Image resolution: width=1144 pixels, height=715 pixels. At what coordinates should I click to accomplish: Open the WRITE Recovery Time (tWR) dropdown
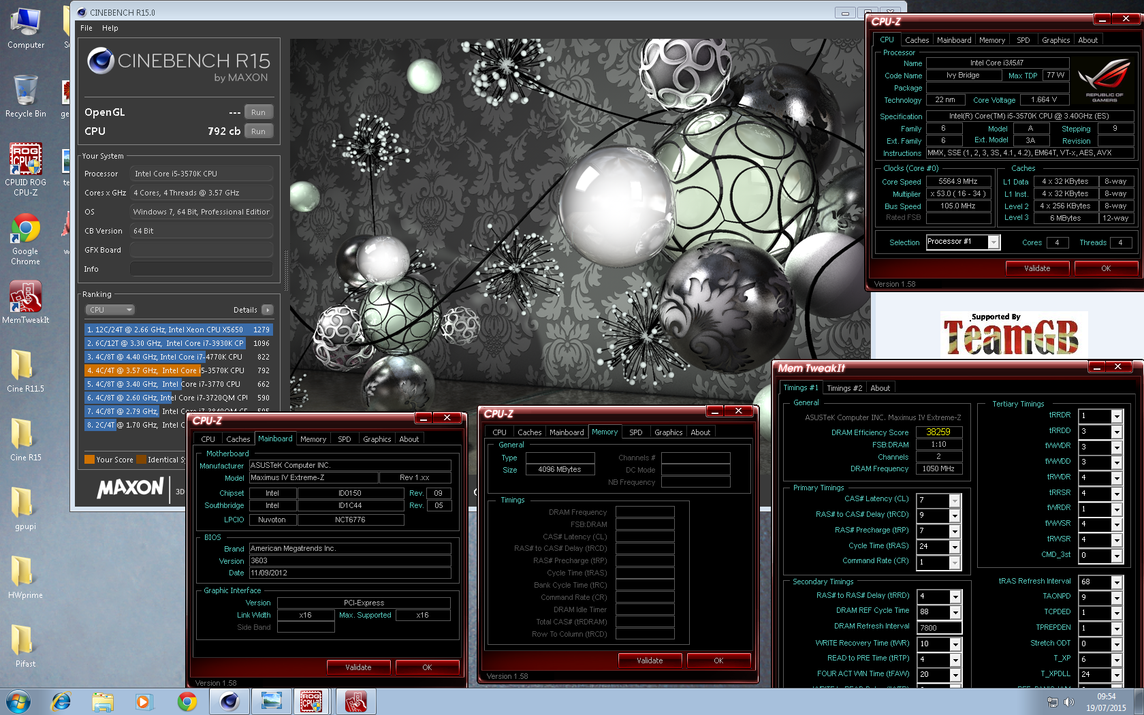955,643
